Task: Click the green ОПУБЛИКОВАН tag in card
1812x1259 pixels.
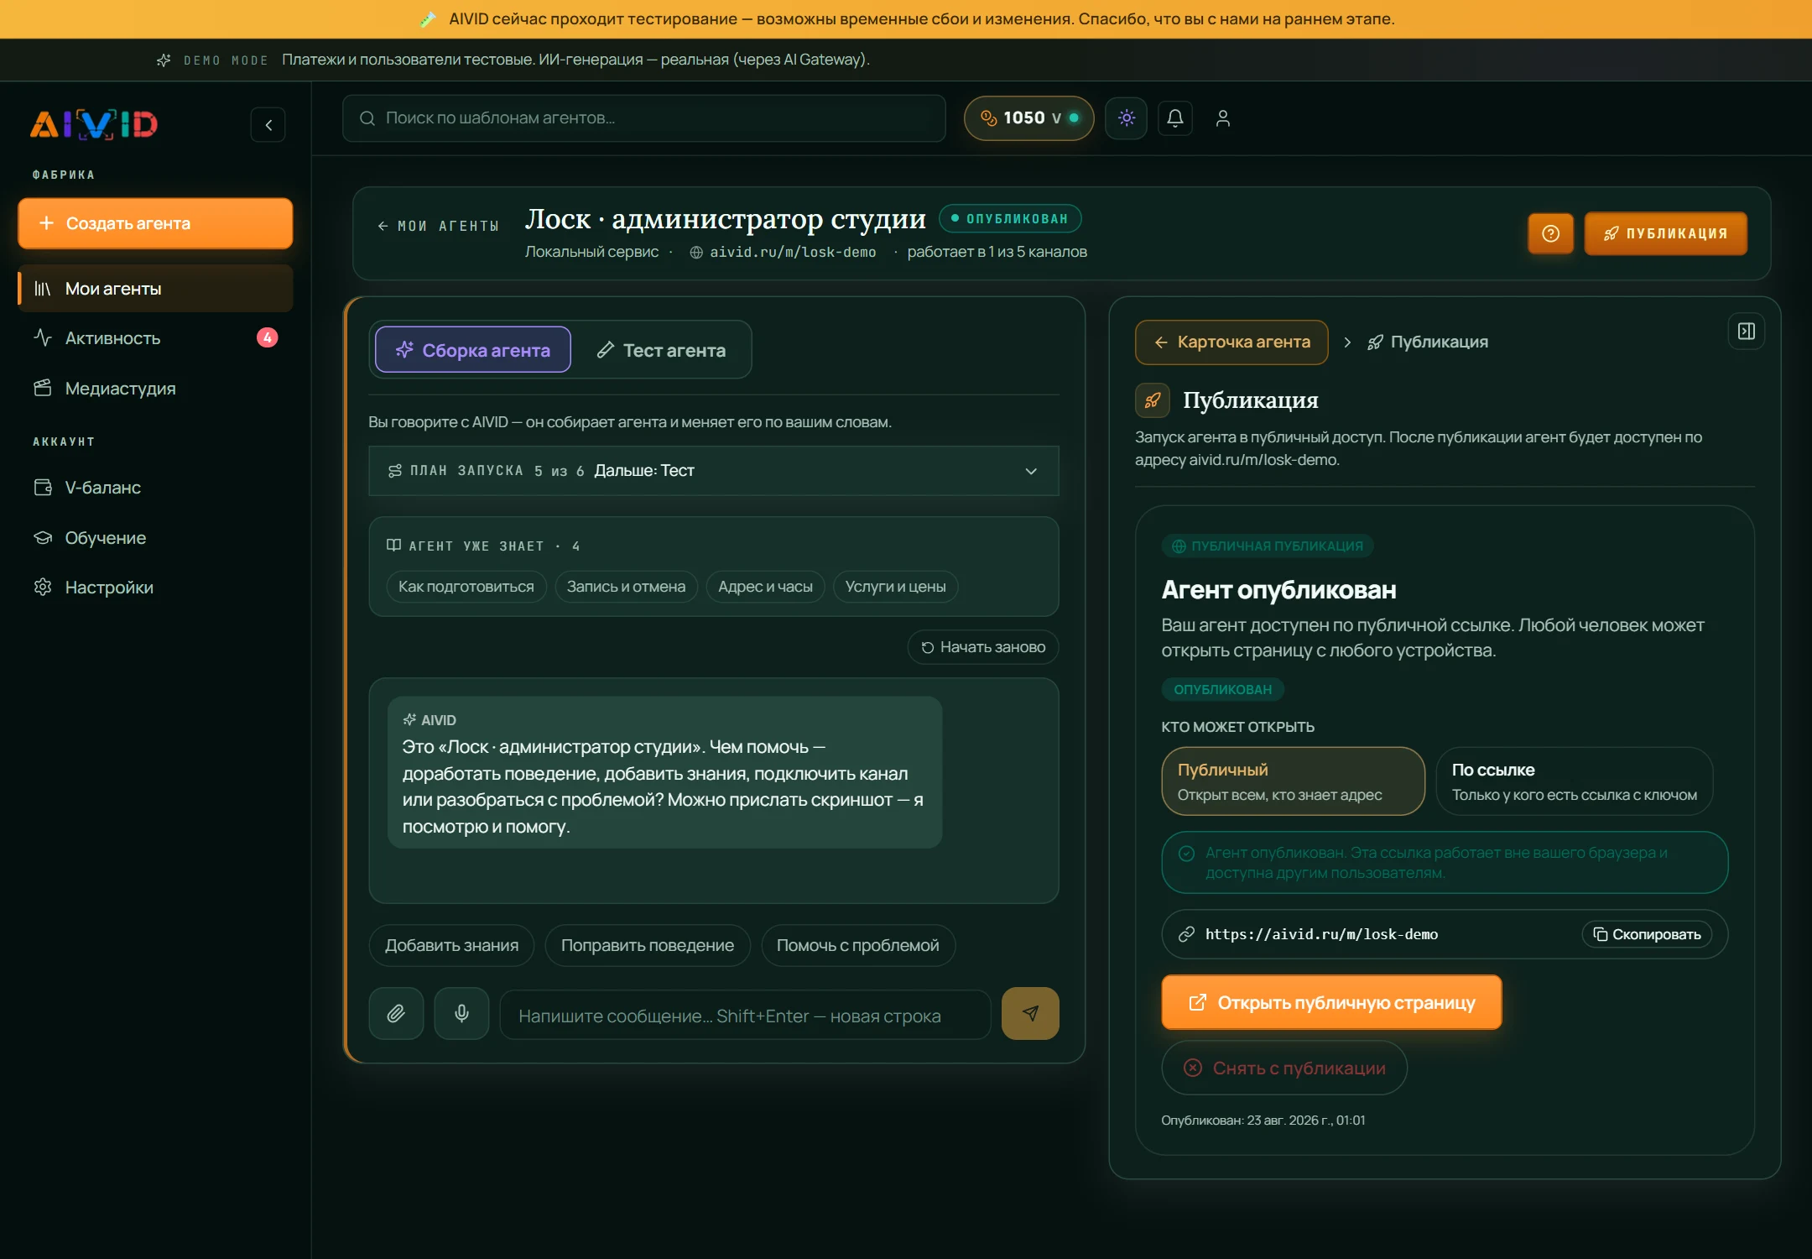Action: click(1223, 690)
